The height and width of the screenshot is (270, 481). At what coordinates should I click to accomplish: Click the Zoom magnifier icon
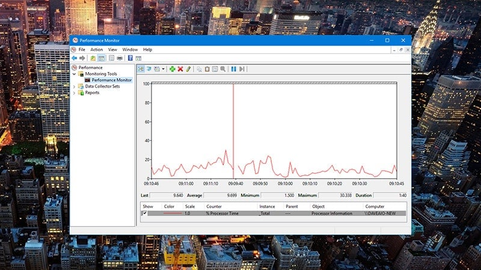coord(223,69)
